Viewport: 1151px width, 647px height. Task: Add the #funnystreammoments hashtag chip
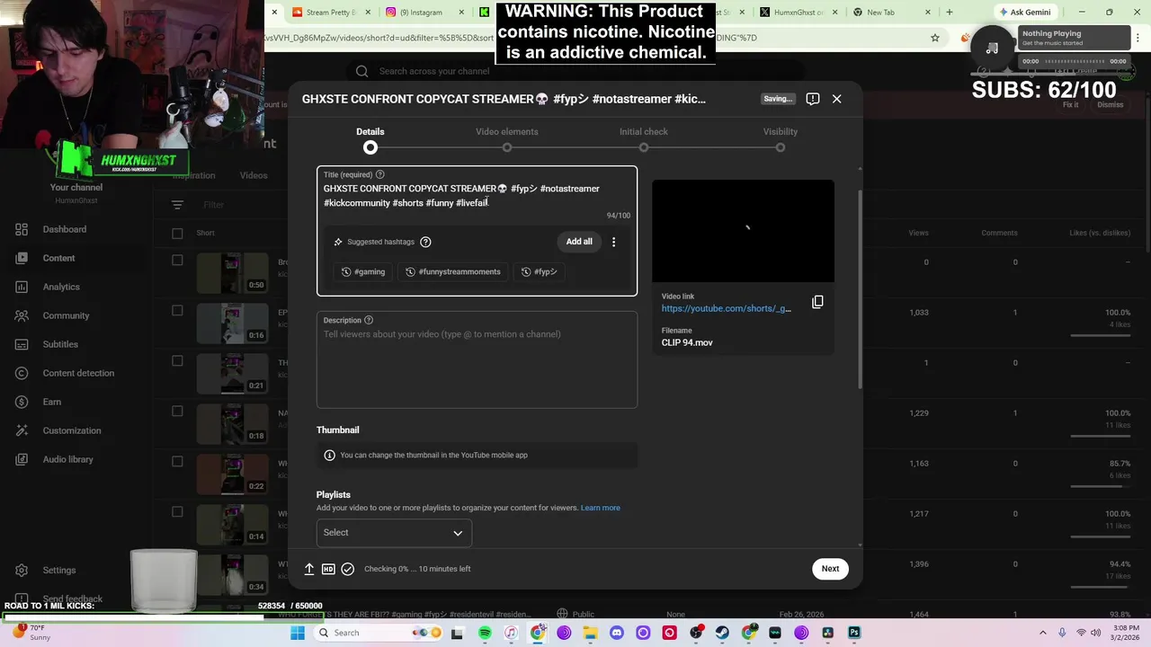coord(453,271)
